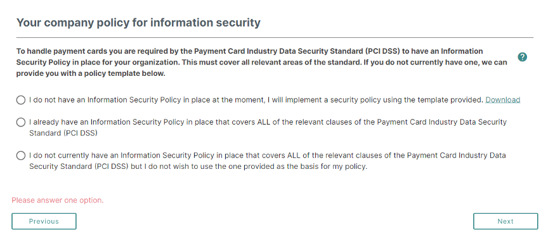Click the 'Please answer one option.' error message
Screen dimensions: 553x239
point(58,200)
